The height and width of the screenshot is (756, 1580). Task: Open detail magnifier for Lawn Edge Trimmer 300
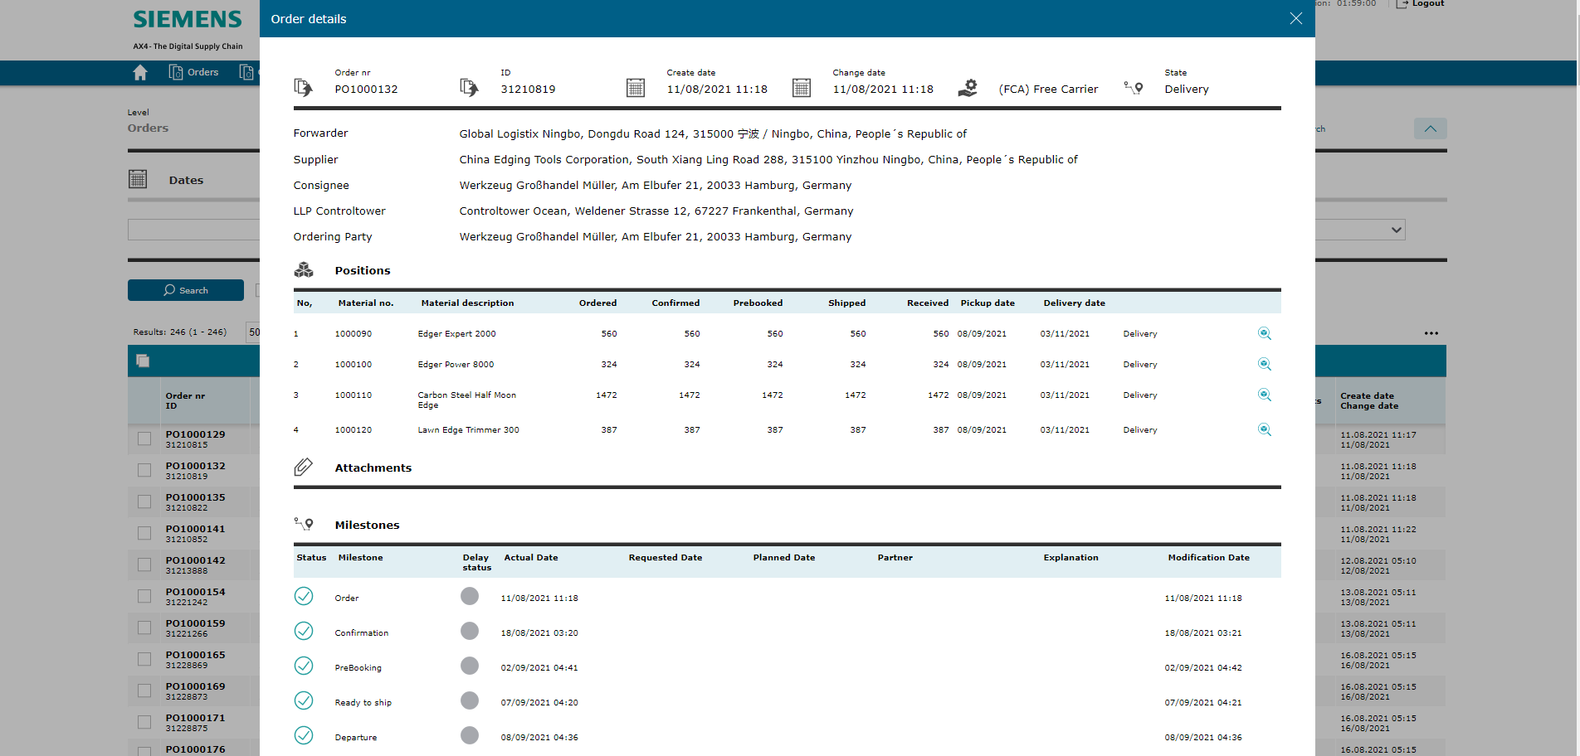click(1264, 429)
